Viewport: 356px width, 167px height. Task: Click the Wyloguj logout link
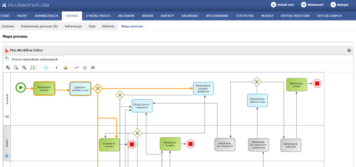339,4
